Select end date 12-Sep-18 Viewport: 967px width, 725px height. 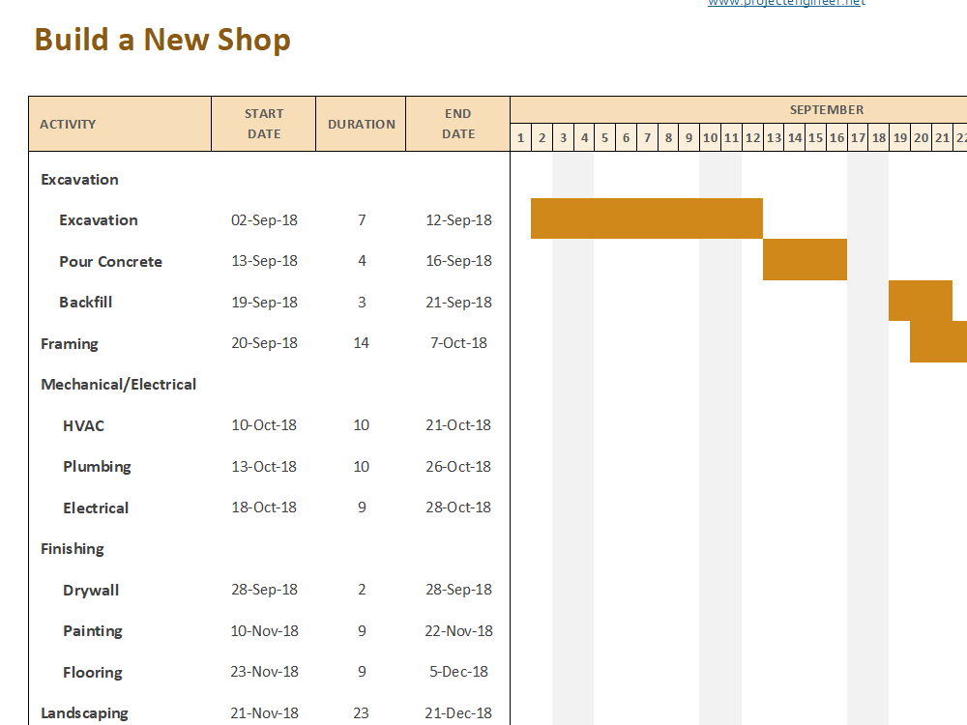(458, 220)
